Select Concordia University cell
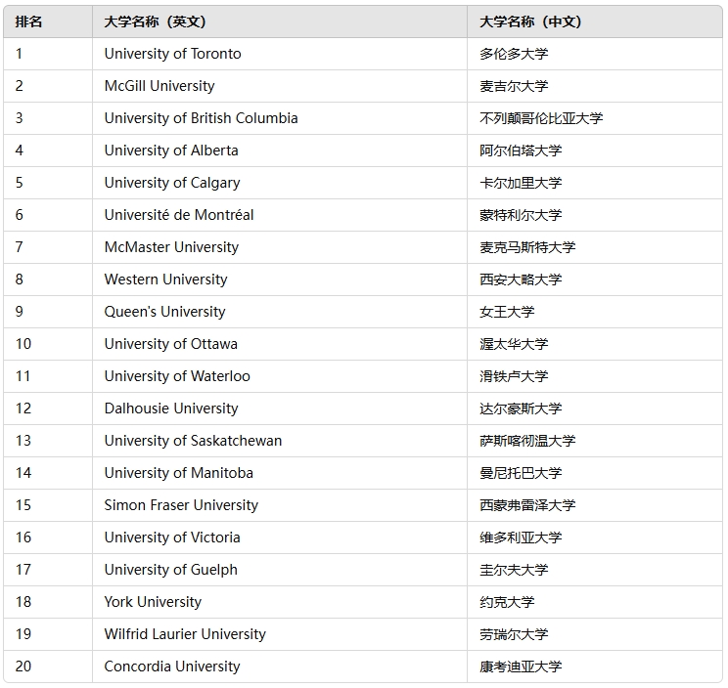728x688 pixels. coord(280,666)
